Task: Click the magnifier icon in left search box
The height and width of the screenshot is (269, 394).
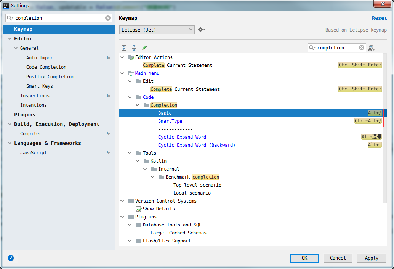Action: click(x=10, y=18)
